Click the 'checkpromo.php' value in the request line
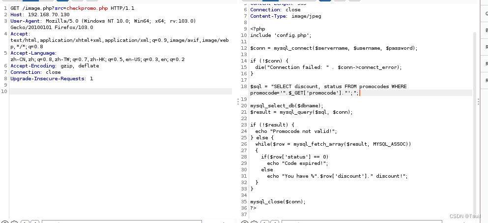 coord(87,8)
